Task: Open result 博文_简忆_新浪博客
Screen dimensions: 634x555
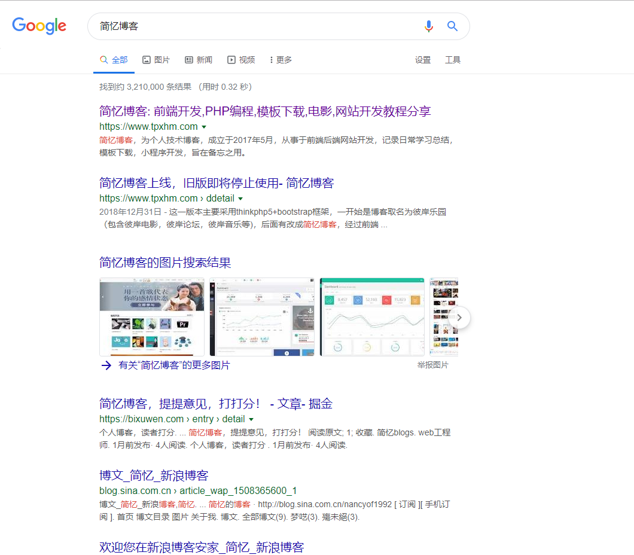Action: pos(154,475)
